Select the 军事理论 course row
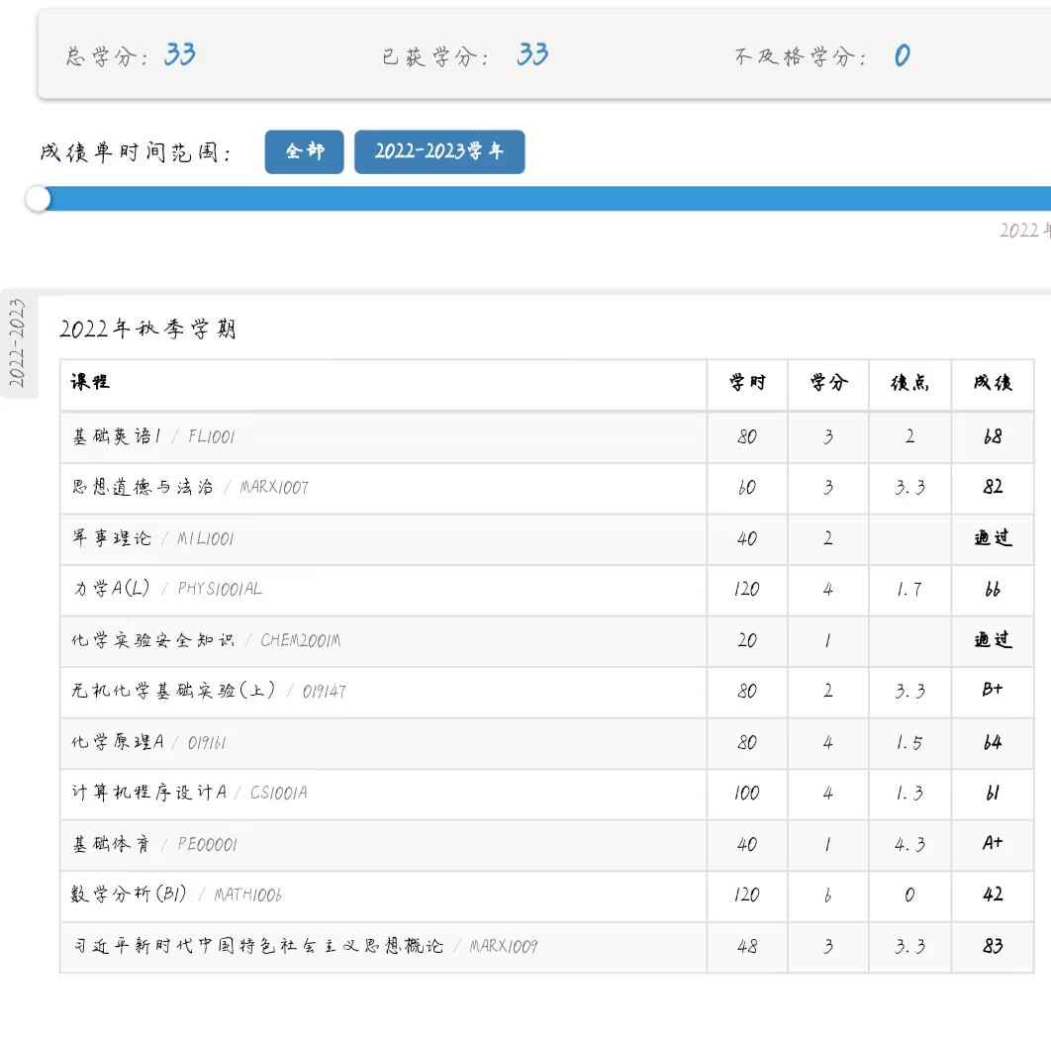The height and width of the screenshot is (1037, 1051). click(546, 539)
